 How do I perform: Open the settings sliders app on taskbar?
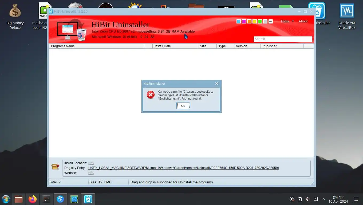46,199
